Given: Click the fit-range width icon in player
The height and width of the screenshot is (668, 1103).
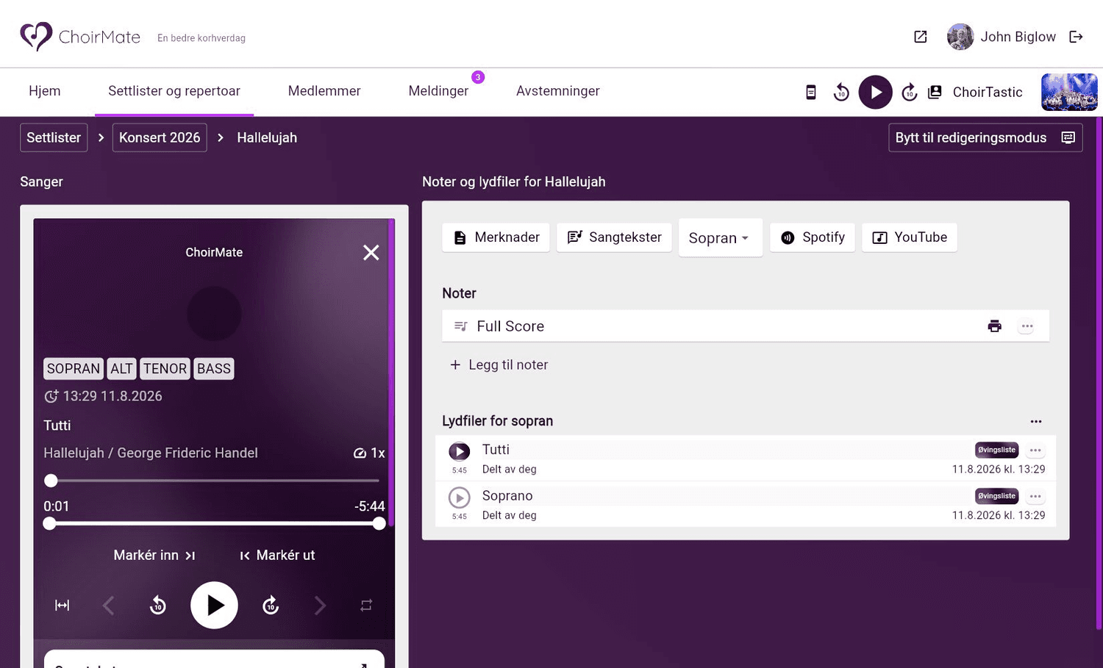Looking at the screenshot, I should tap(63, 606).
